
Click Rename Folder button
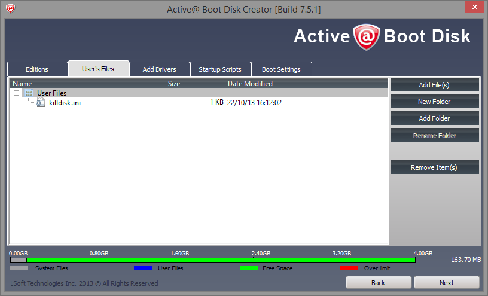(434, 136)
